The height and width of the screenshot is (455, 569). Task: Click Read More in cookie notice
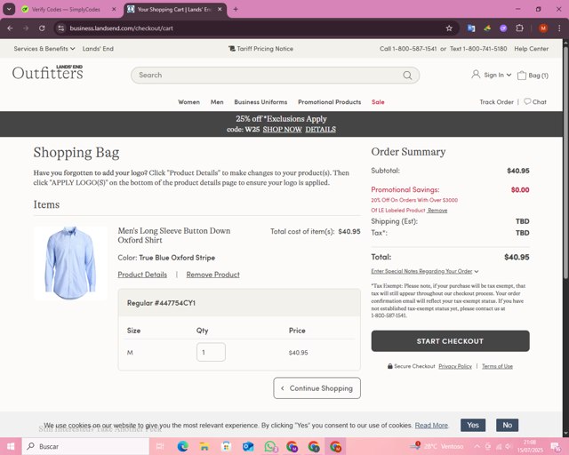(431, 426)
